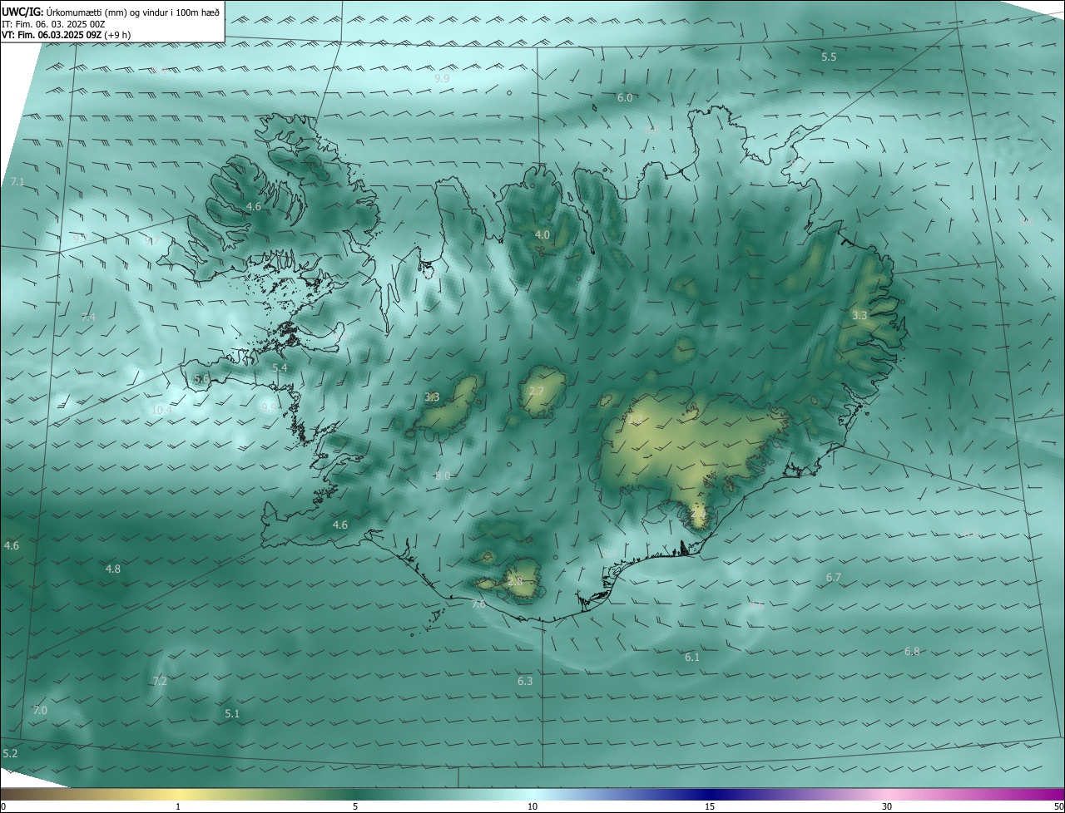Click the 50 tick label on the color scale
This screenshot has height=813, width=1065.
[x=1058, y=807]
